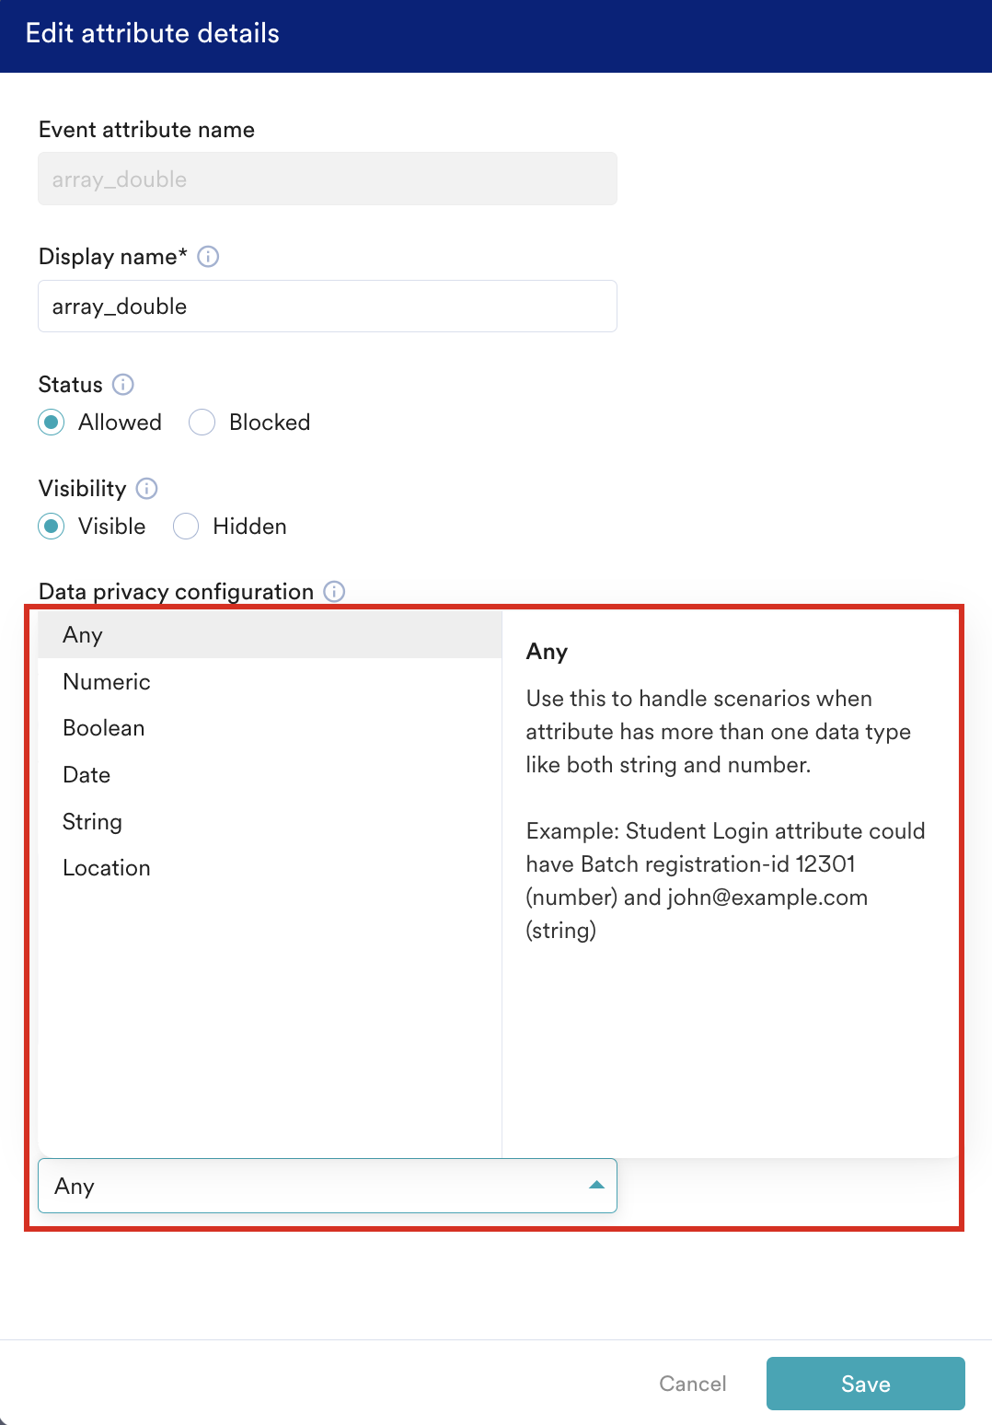Click the Data privacy configuration info icon
Screen dimensions: 992x1425
tap(334, 591)
